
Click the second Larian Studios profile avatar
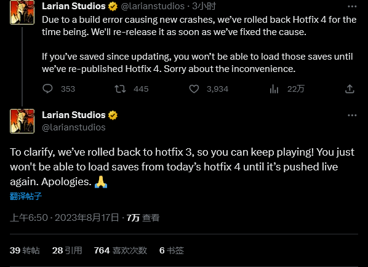[x=22, y=121]
